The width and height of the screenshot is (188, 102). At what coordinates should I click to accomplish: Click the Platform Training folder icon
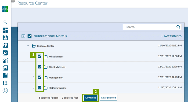point(46,88)
